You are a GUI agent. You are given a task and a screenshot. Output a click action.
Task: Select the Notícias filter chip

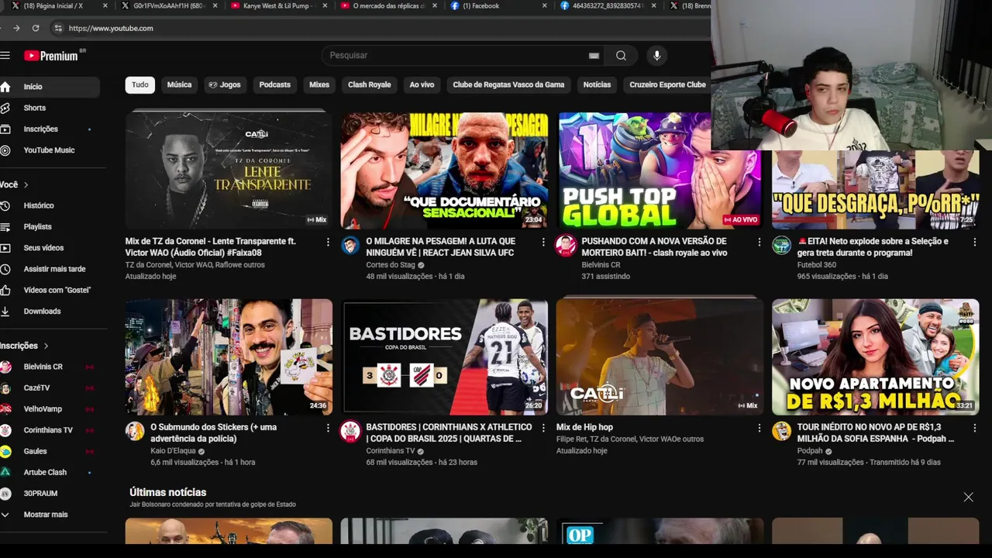pyautogui.click(x=597, y=84)
